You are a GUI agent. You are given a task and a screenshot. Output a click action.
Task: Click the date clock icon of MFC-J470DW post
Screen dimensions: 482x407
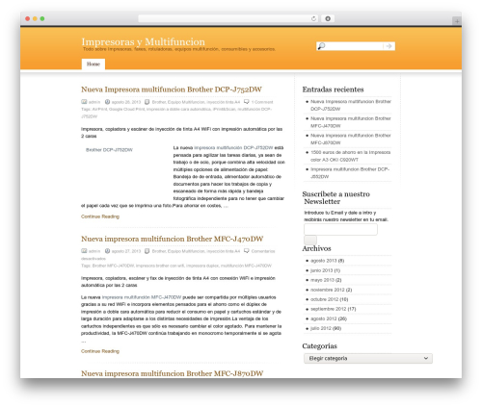[107, 251]
